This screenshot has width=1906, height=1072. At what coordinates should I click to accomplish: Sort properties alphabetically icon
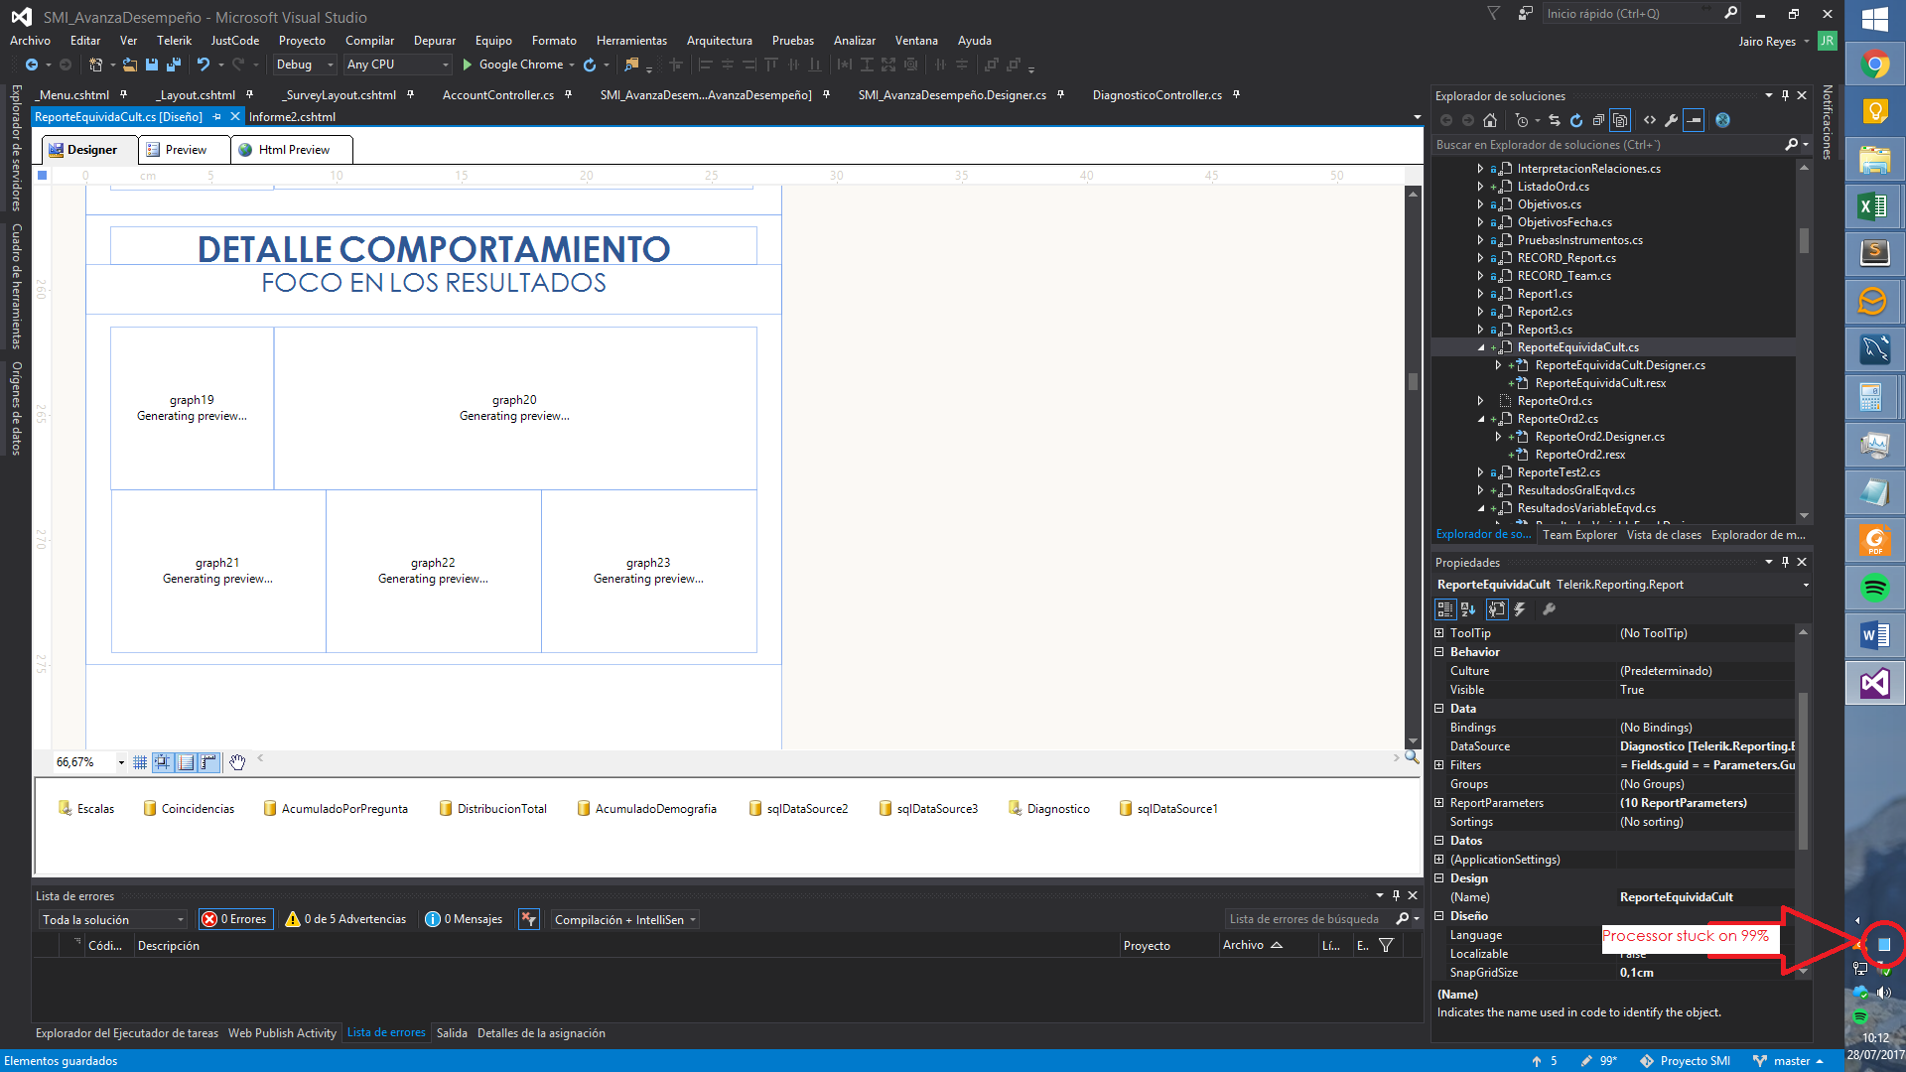tap(1469, 609)
